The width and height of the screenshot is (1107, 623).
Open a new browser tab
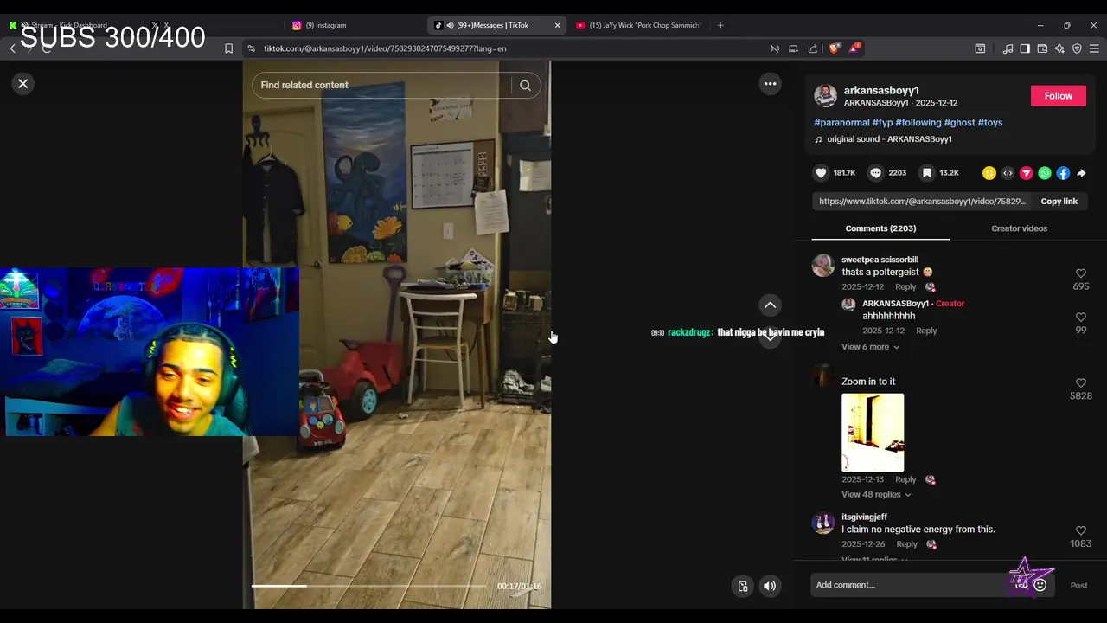720,25
